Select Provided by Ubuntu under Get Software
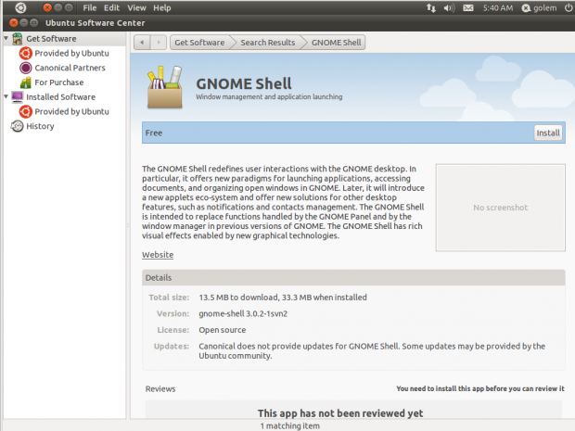 tap(72, 53)
